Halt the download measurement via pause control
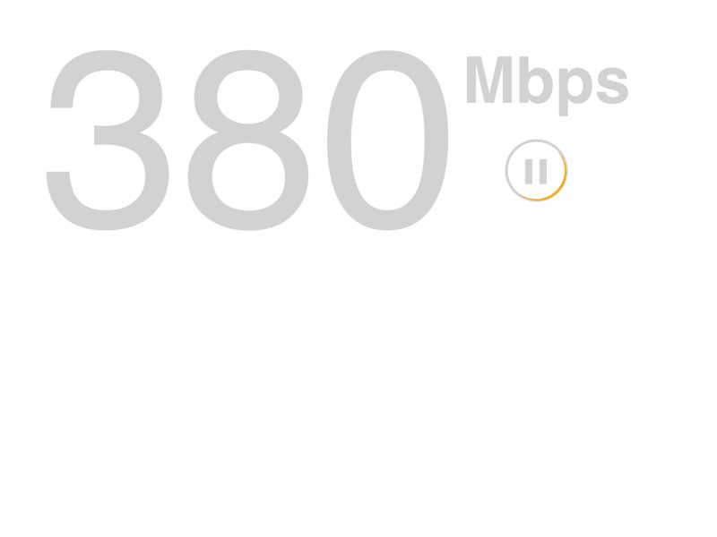The image size is (717, 537). click(x=536, y=170)
